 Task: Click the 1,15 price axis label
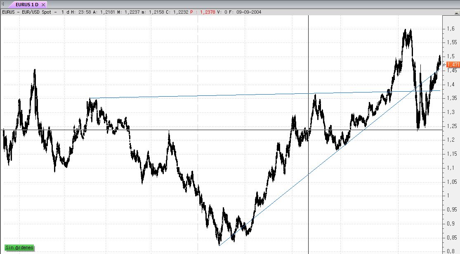click(x=452, y=154)
